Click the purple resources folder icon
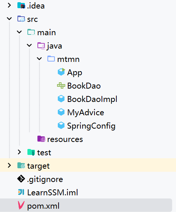This screenshot has width=176, height=212. click(x=41, y=139)
